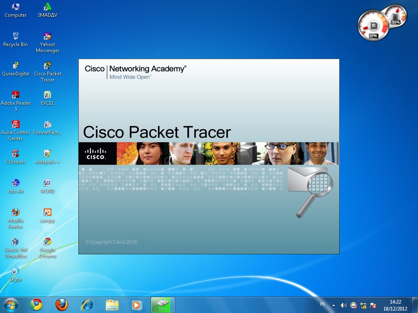Click the Show Desktop strip

coord(416,305)
